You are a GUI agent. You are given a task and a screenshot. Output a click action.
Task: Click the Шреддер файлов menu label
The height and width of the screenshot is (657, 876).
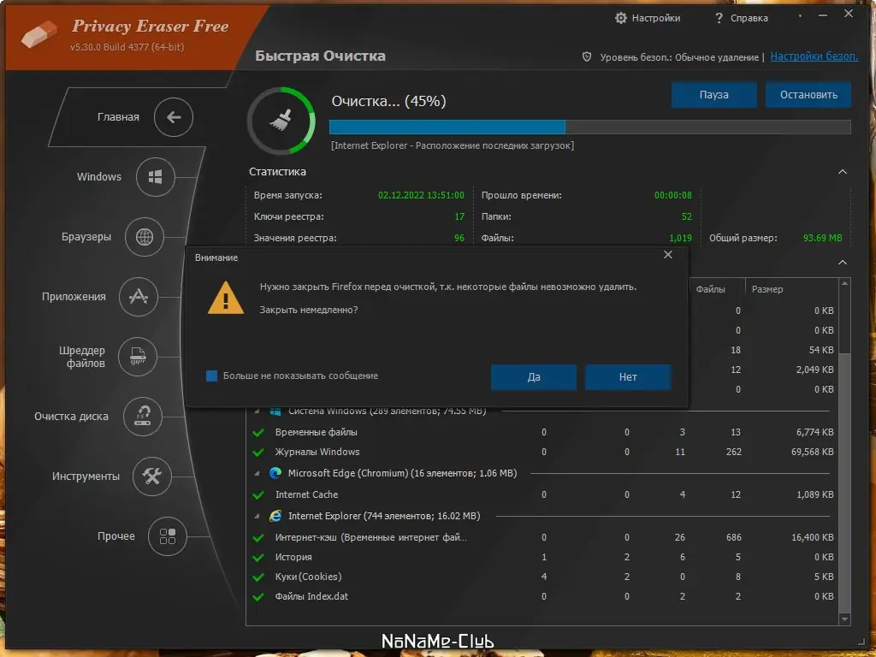point(82,357)
